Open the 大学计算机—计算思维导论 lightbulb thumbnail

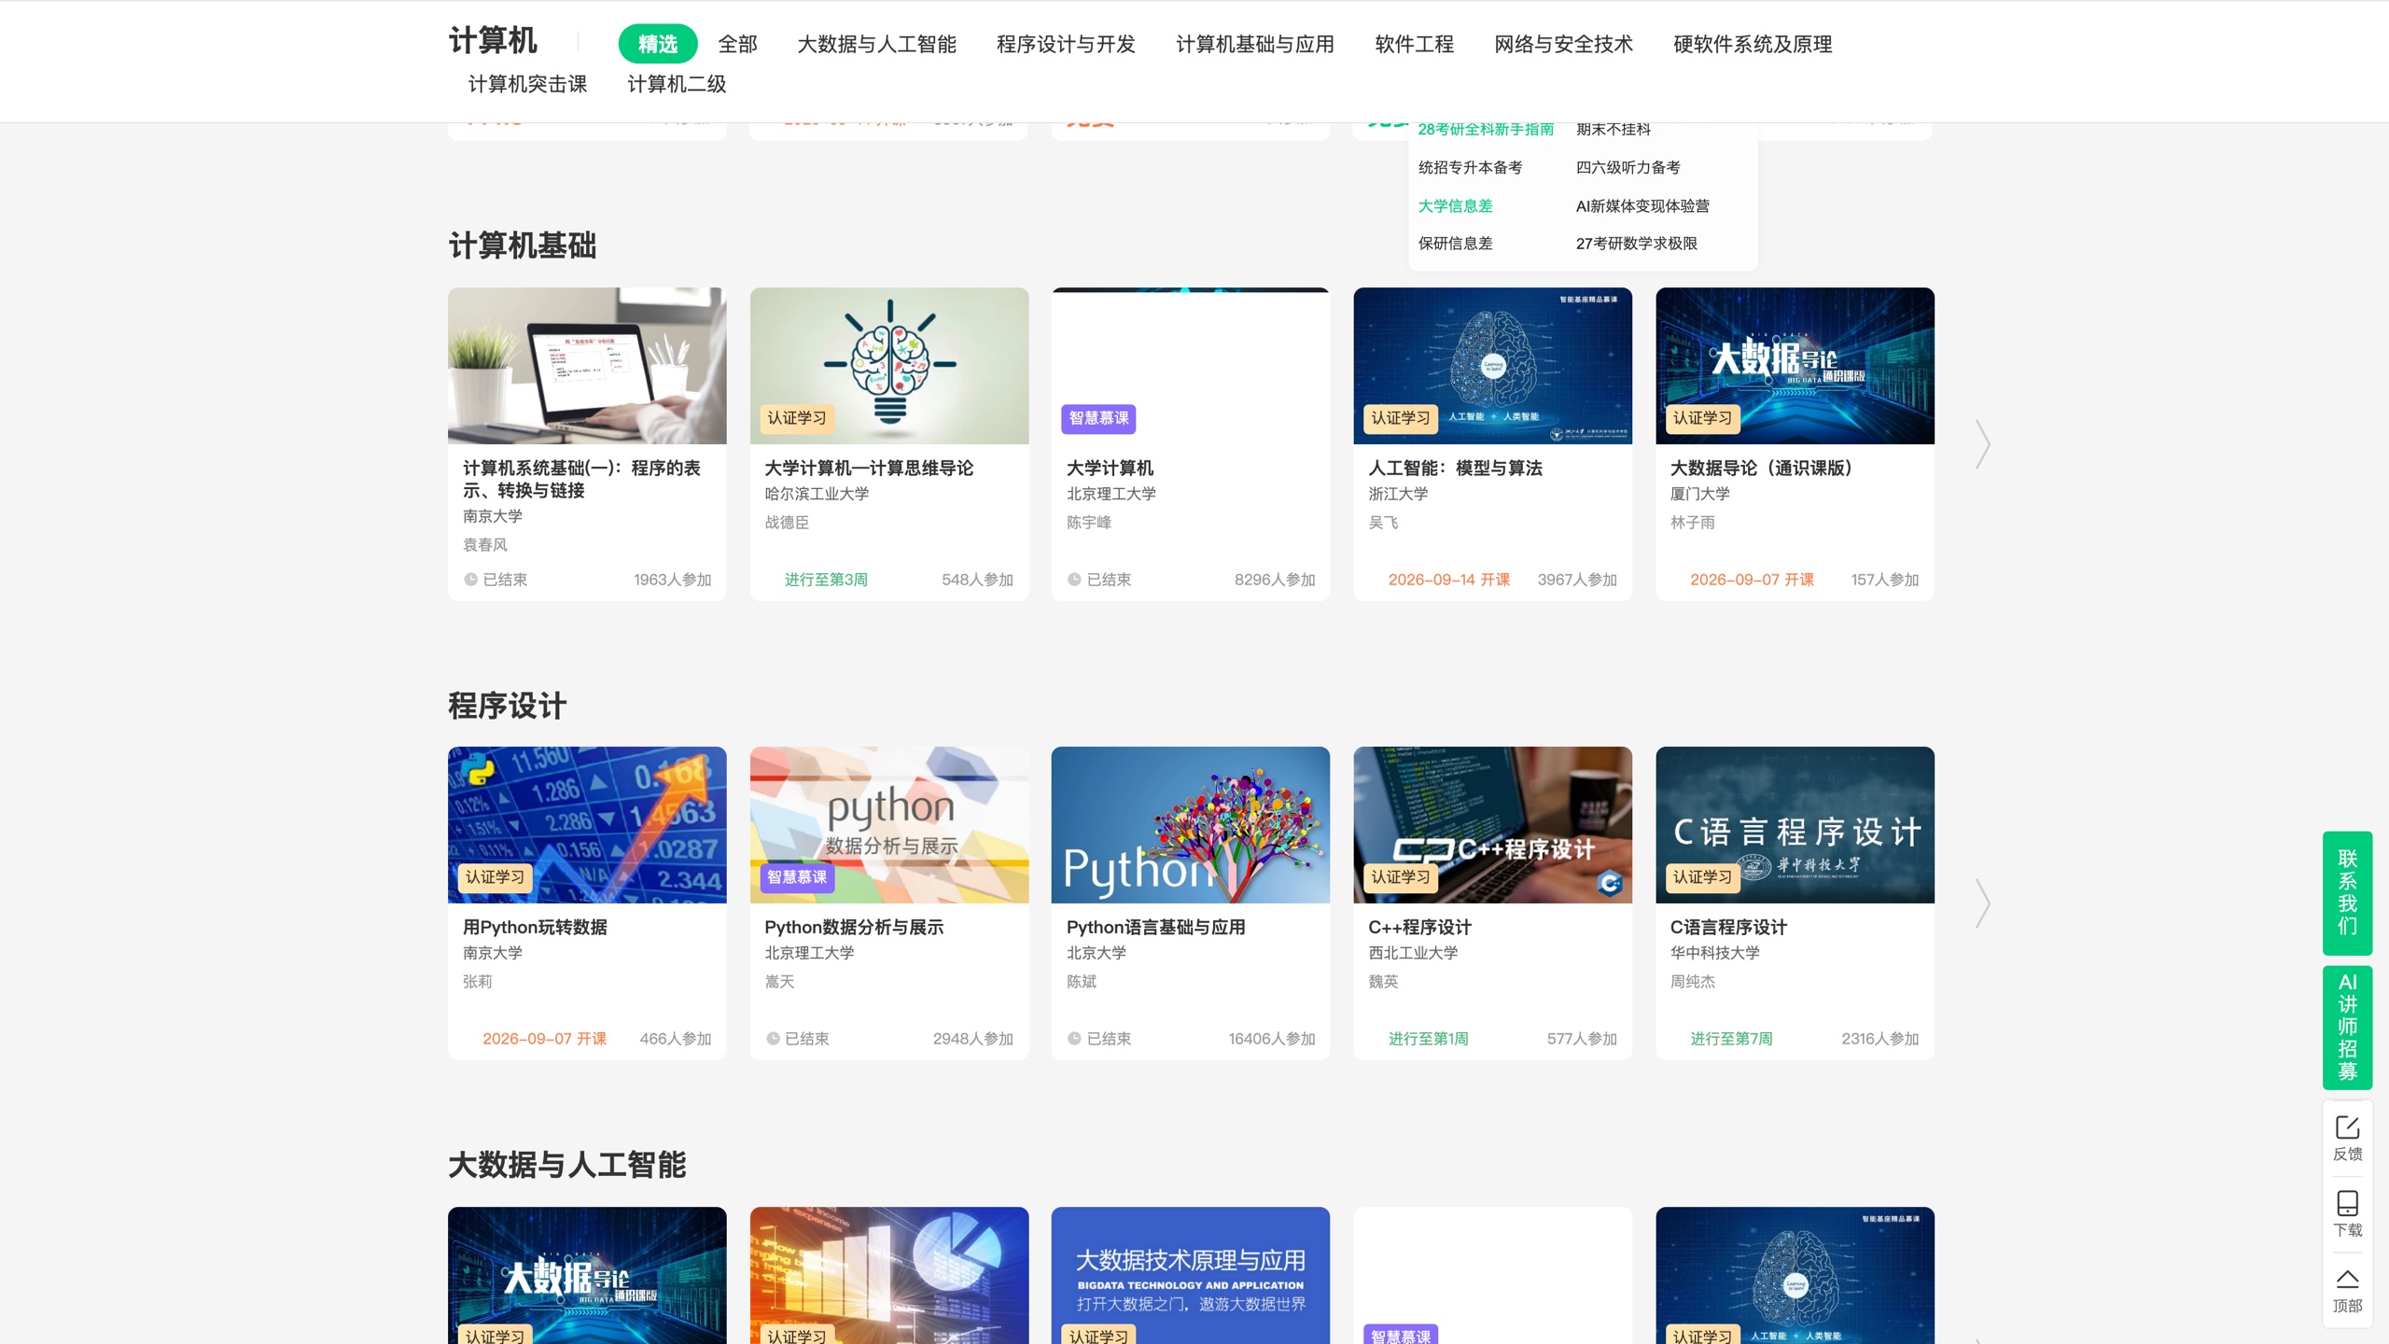point(889,366)
